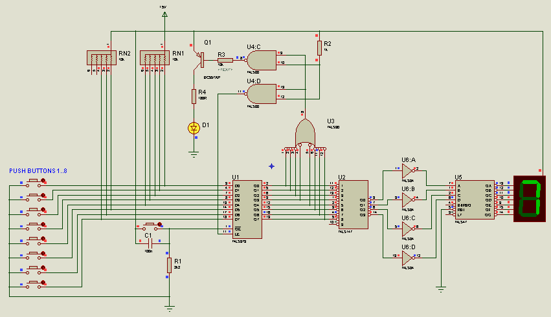Click the green seven-segment display
This screenshot has height=317, width=551.
[x=530, y=199]
